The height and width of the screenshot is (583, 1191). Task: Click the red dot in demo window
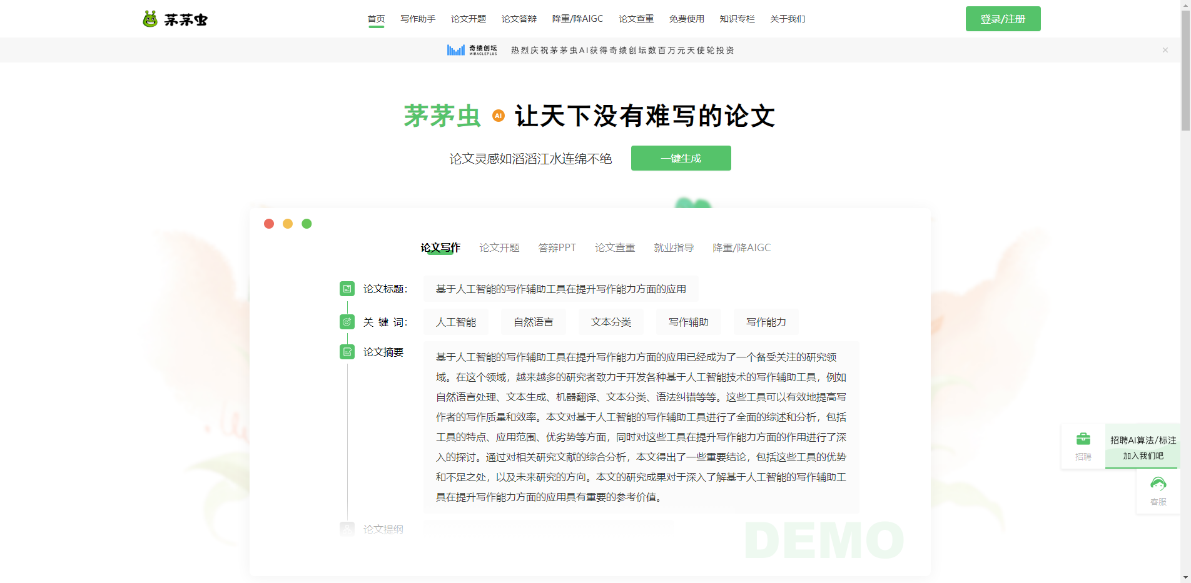(x=269, y=224)
